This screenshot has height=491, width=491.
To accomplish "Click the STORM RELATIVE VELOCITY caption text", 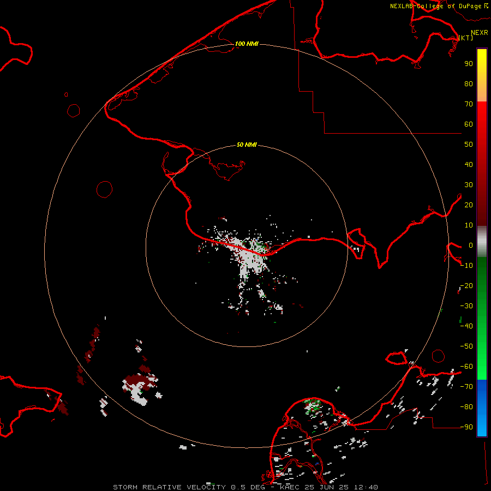I will [169, 487].
